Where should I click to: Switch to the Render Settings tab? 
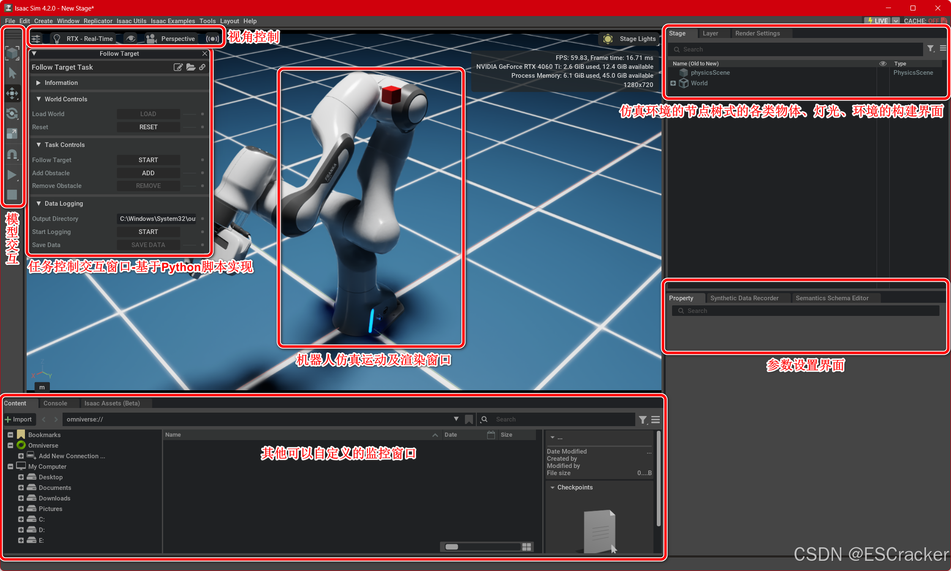coord(757,33)
